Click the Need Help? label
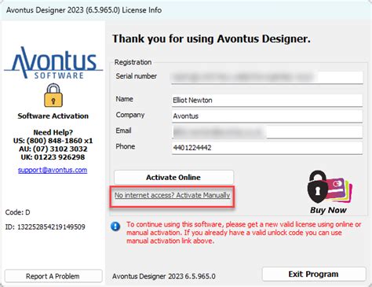 pos(53,132)
